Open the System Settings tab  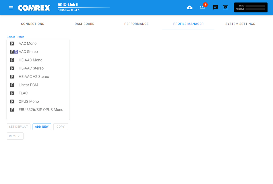(x=240, y=24)
